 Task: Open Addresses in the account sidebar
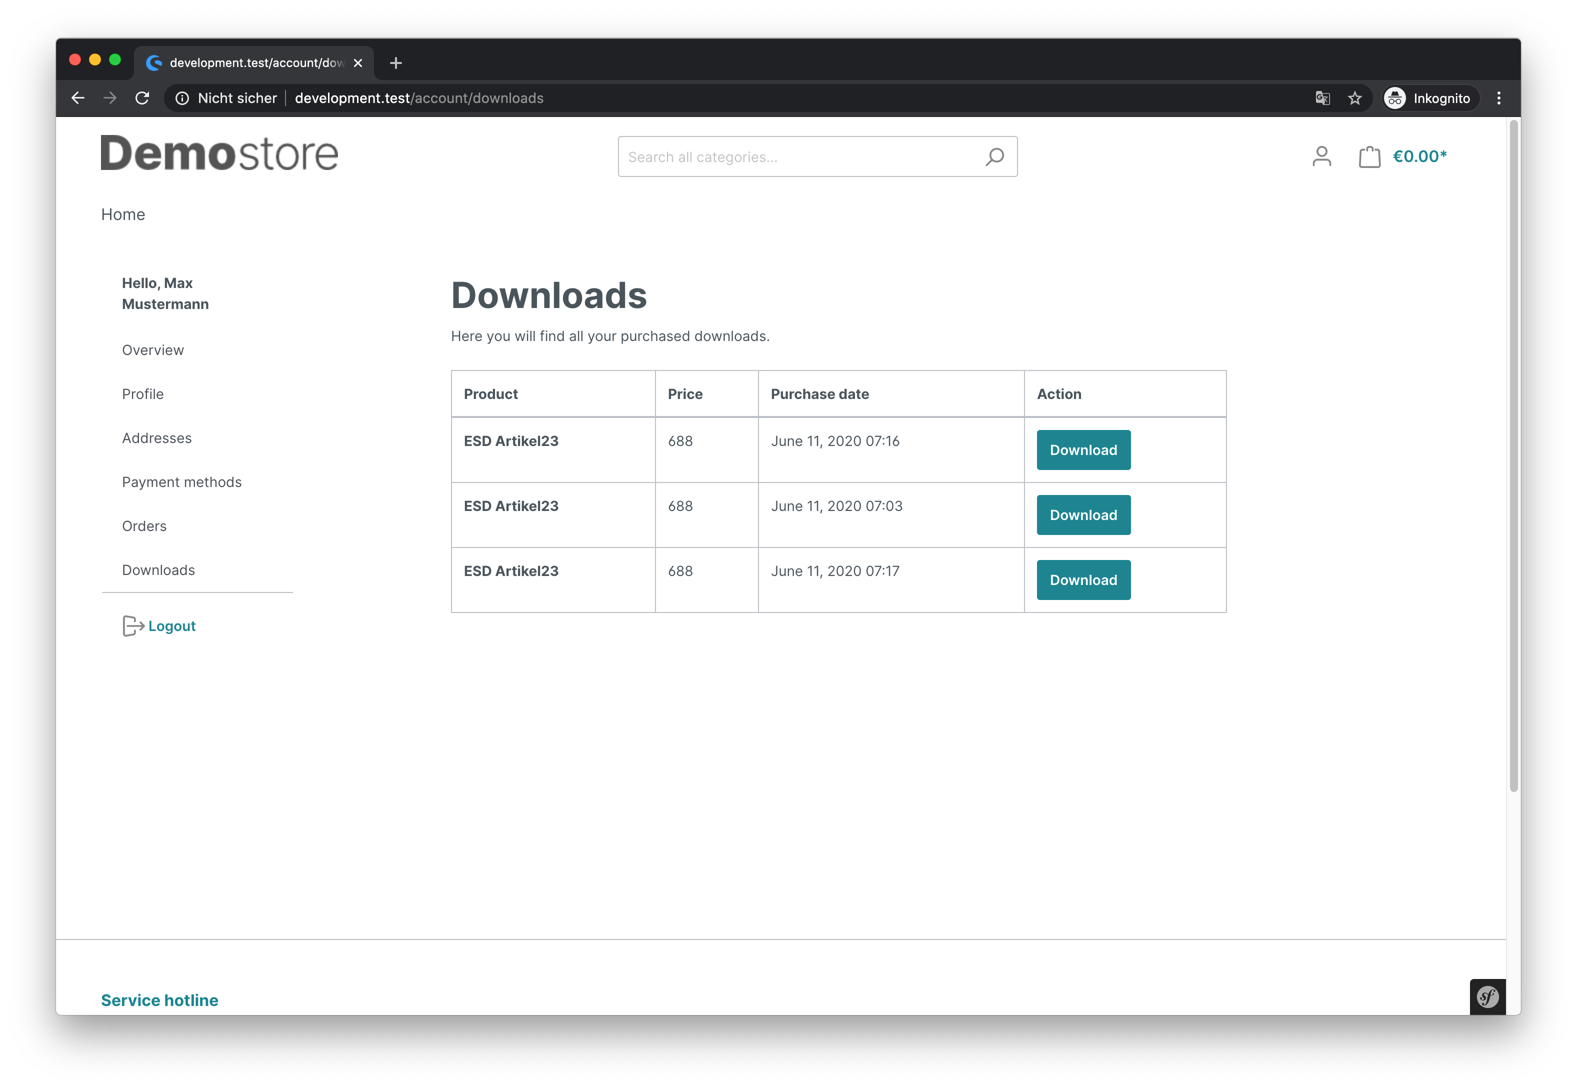[x=157, y=438]
